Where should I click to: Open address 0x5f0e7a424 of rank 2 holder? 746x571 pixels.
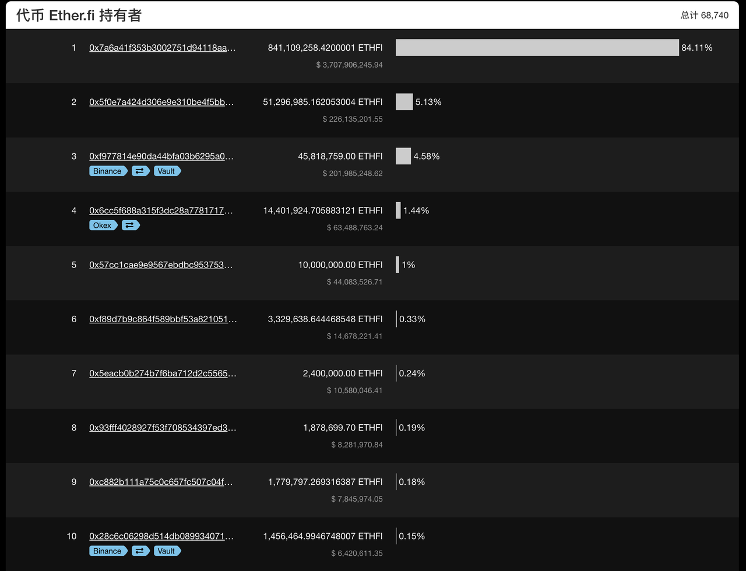point(162,101)
